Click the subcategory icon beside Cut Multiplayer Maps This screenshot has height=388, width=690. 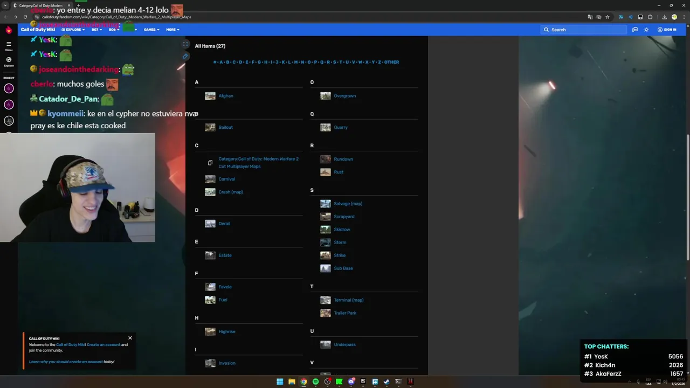tap(210, 163)
